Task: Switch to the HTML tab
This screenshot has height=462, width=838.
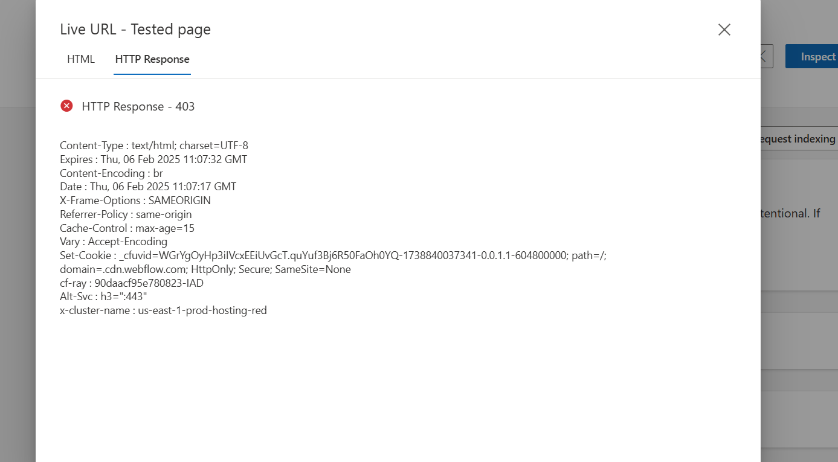Action: point(80,59)
